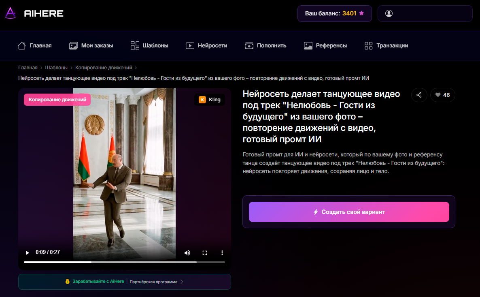Open video more options three-dot menu
Viewport: 480px width, 297px height.
tap(222, 252)
